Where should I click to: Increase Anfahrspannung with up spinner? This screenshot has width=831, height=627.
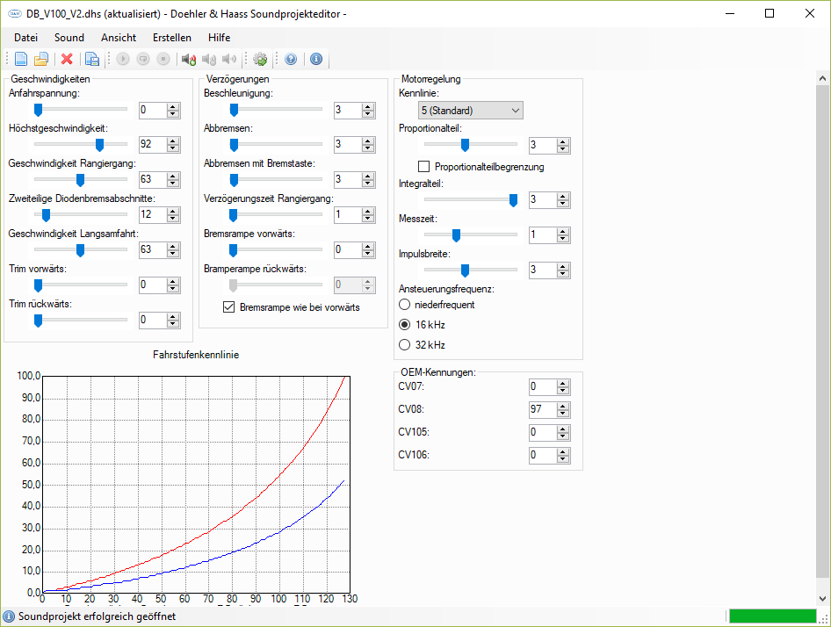point(173,106)
